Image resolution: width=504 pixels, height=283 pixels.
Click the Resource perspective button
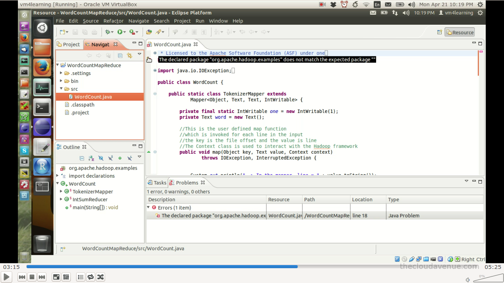point(460,32)
